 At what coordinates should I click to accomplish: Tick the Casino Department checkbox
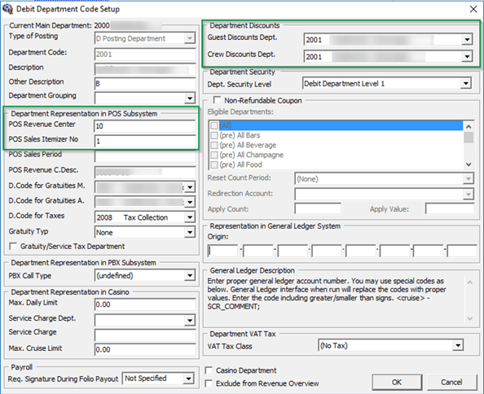click(x=209, y=370)
